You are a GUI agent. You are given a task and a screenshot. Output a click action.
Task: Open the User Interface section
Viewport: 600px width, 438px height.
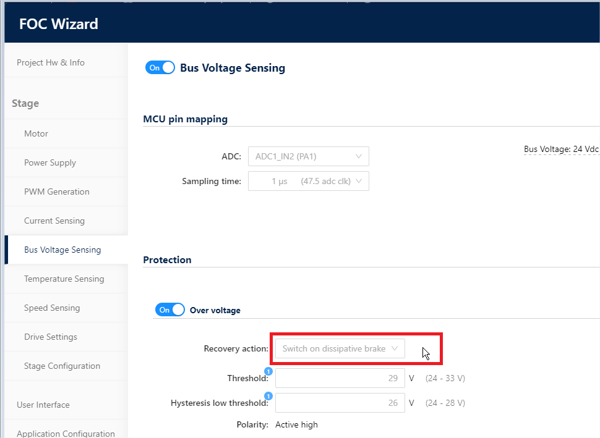coord(43,405)
